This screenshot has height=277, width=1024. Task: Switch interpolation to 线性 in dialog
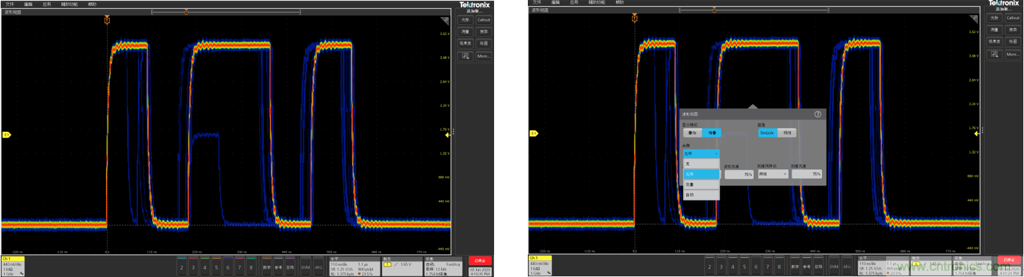tap(788, 133)
